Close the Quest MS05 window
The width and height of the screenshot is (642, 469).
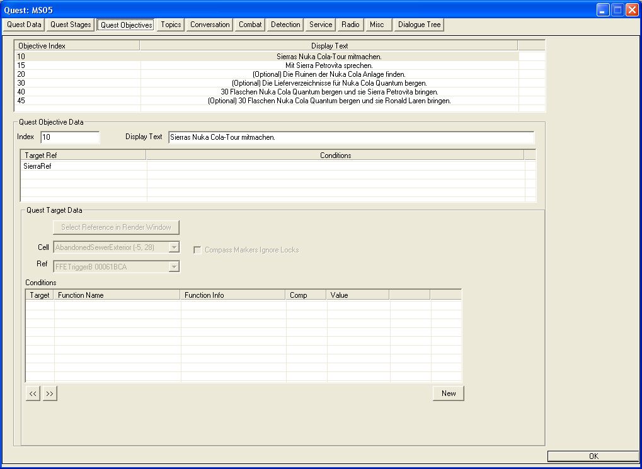click(632, 10)
